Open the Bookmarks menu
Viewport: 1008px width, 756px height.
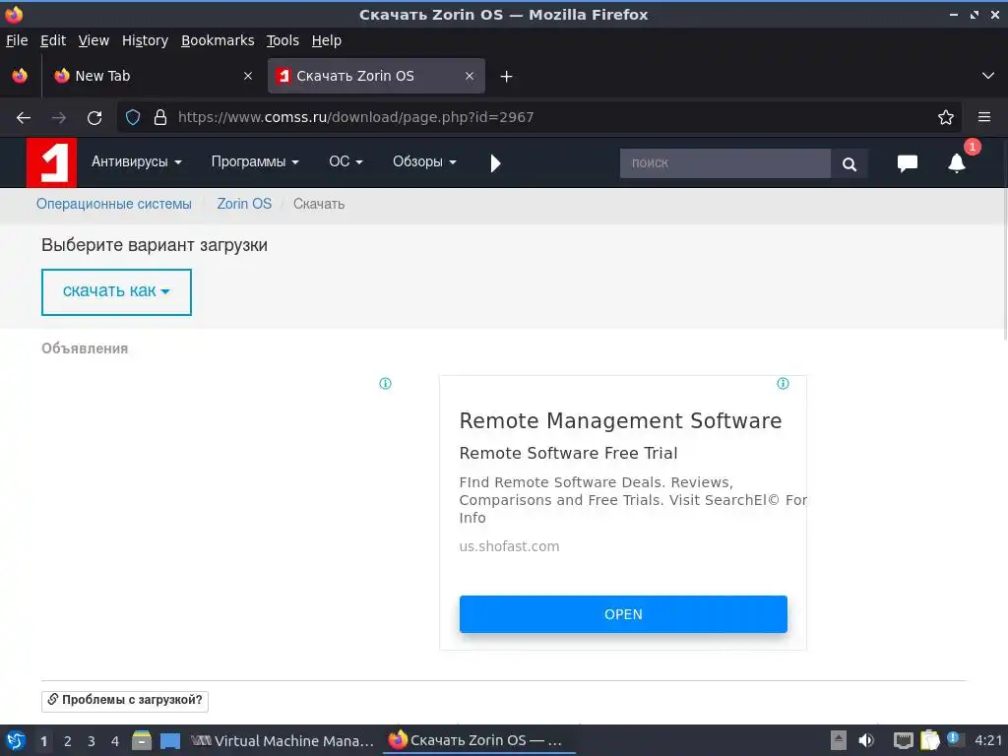(x=218, y=40)
